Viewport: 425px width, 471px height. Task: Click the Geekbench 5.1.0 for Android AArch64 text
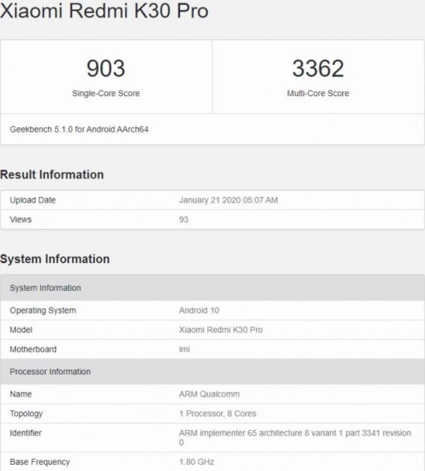point(79,129)
